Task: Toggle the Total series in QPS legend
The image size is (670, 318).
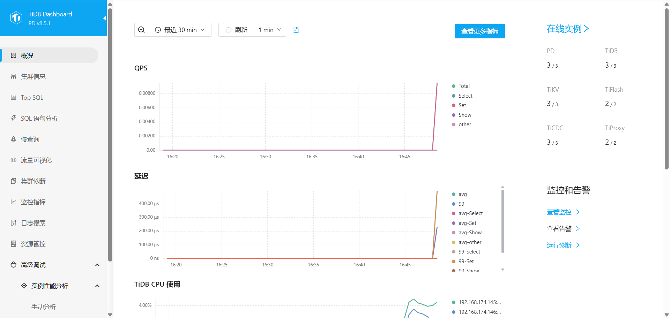Action: click(x=461, y=86)
